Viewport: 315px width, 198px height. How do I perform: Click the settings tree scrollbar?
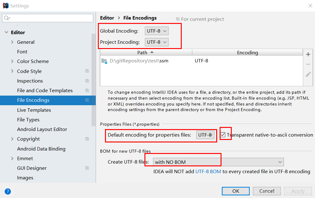[x=94, y=80]
